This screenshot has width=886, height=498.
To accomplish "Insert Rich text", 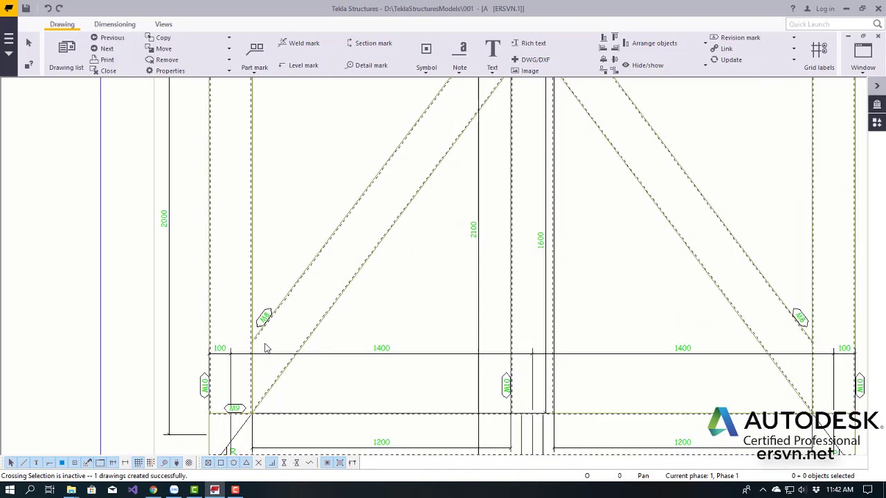I will [529, 43].
